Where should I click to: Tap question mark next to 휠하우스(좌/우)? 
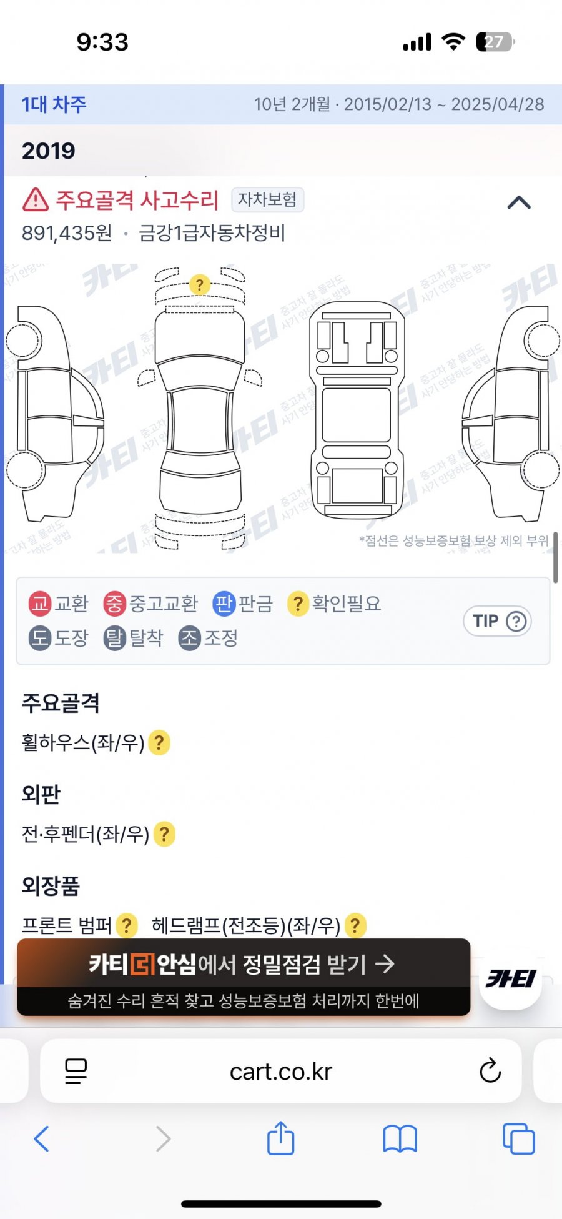(x=159, y=743)
